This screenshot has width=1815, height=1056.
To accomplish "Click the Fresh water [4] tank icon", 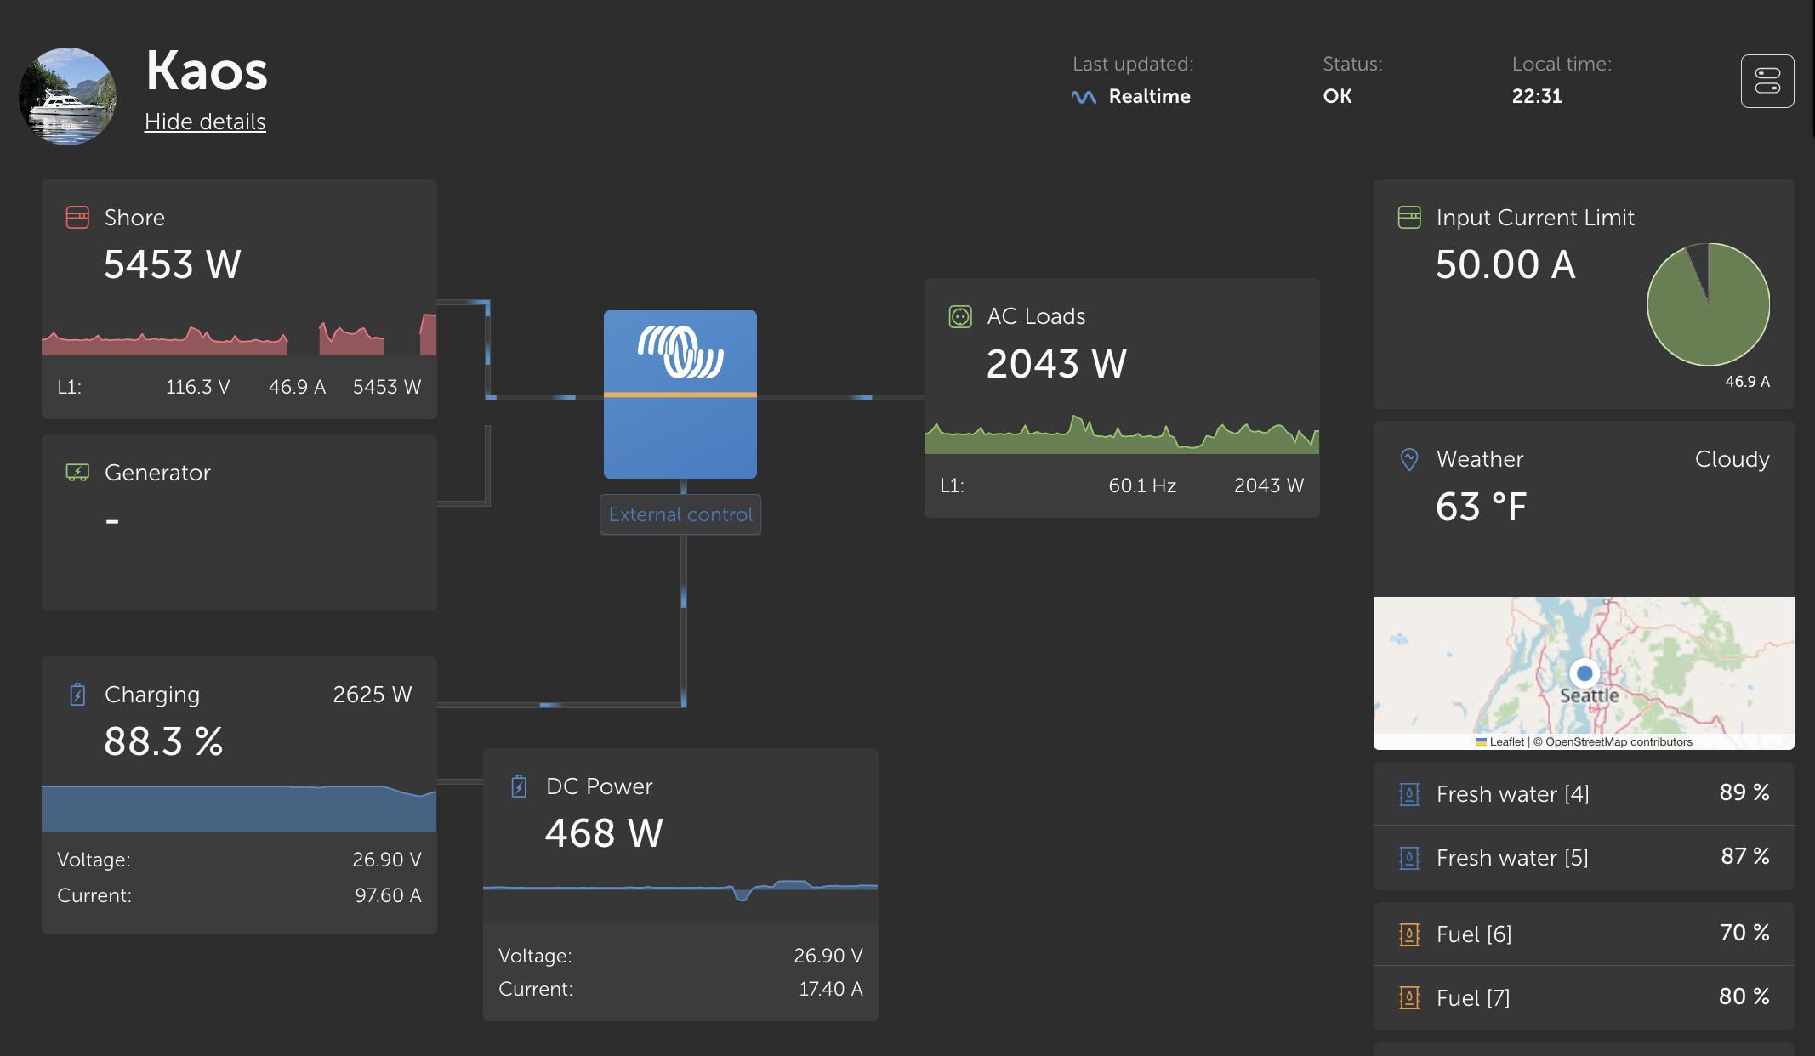I will 1409,794.
